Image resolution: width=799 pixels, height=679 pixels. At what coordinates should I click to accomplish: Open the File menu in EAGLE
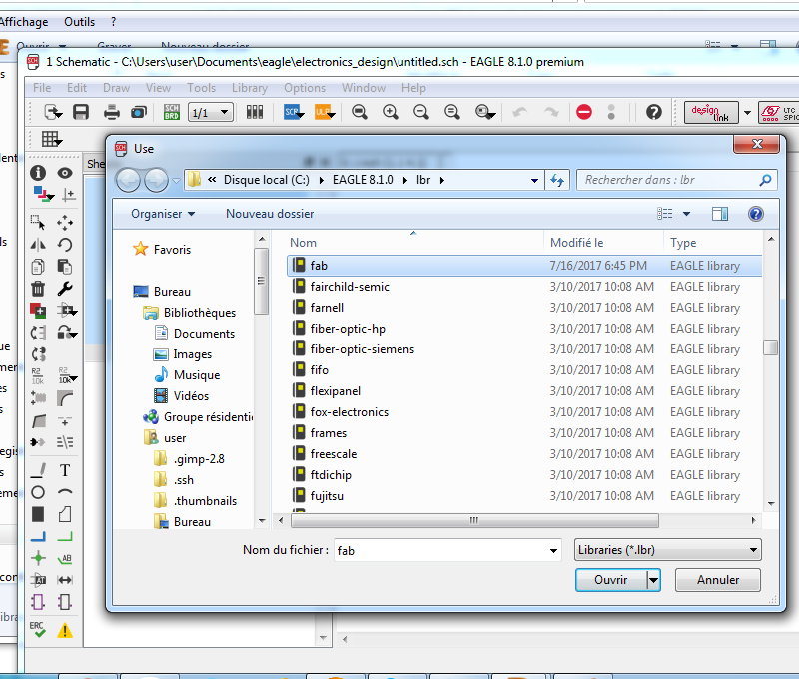(x=42, y=88)
